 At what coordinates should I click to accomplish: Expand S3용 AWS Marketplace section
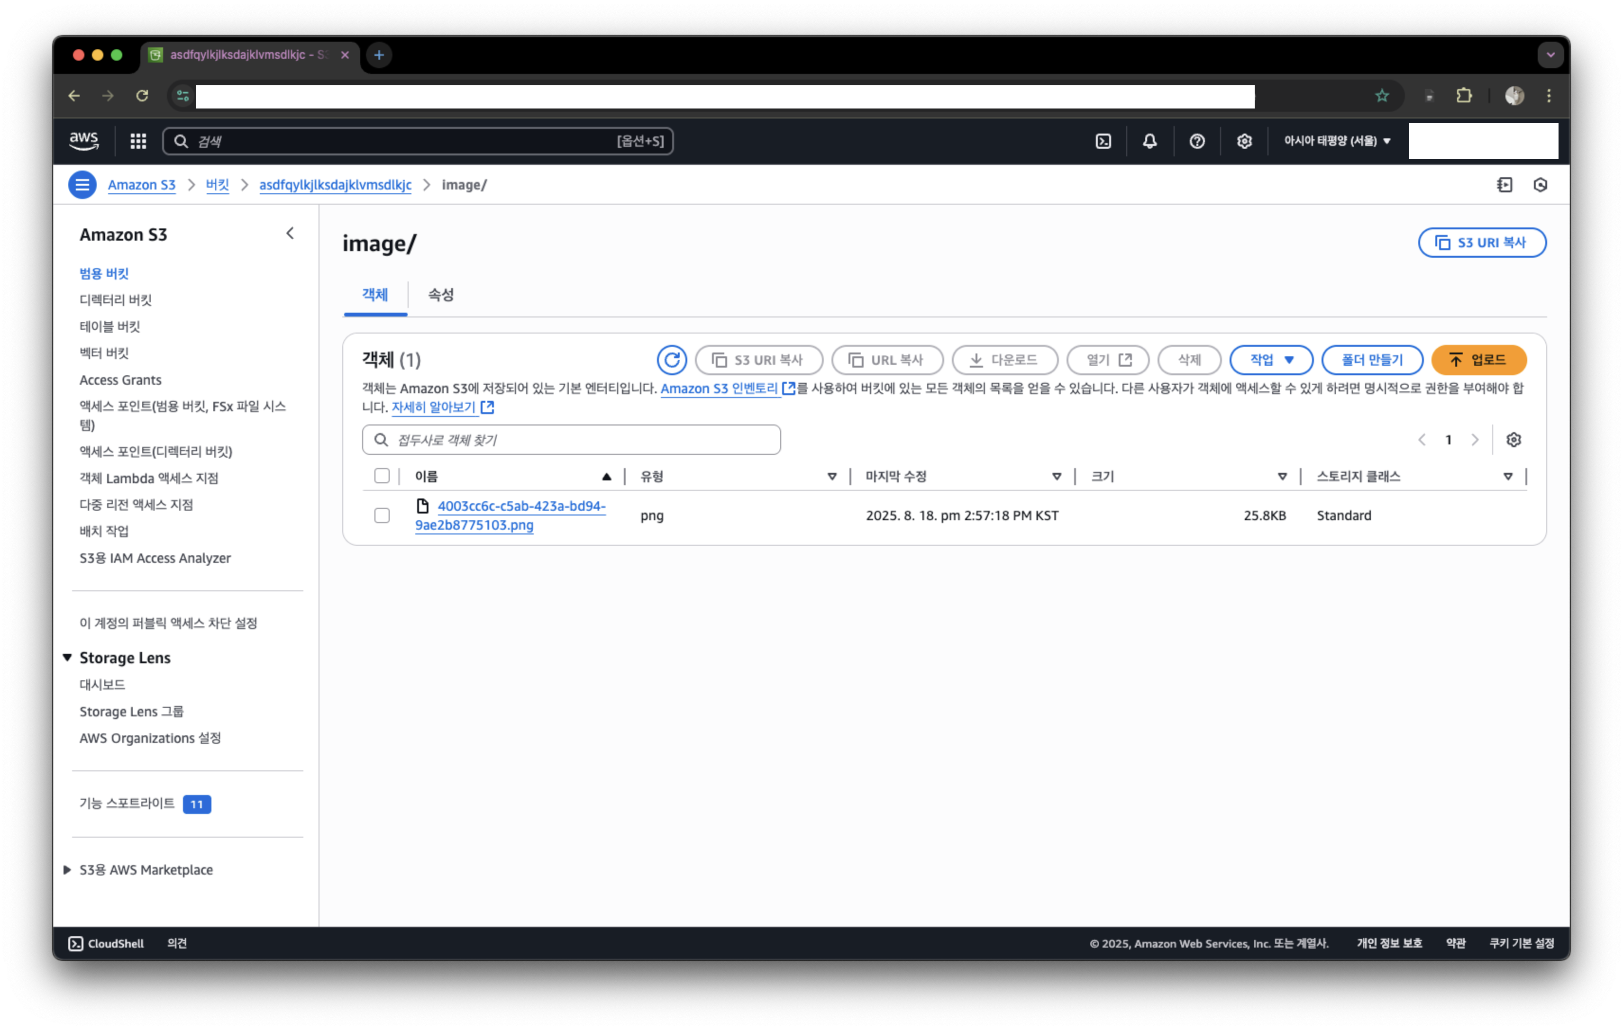pos(67,870)
